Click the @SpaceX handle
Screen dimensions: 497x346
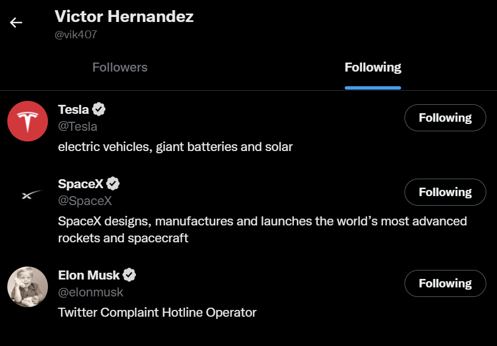[x=85, y=201]
